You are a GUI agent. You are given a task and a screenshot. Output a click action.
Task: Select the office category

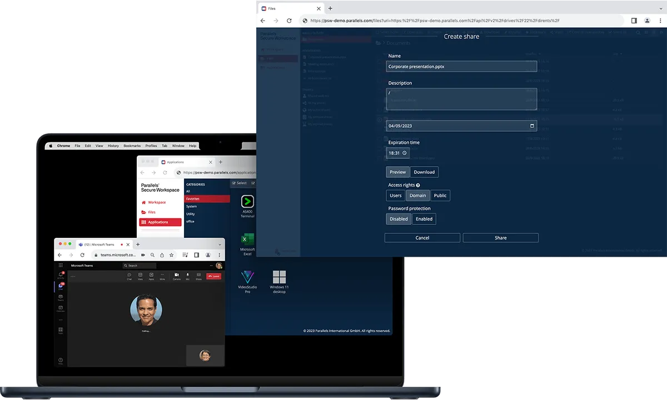[190, 221]
